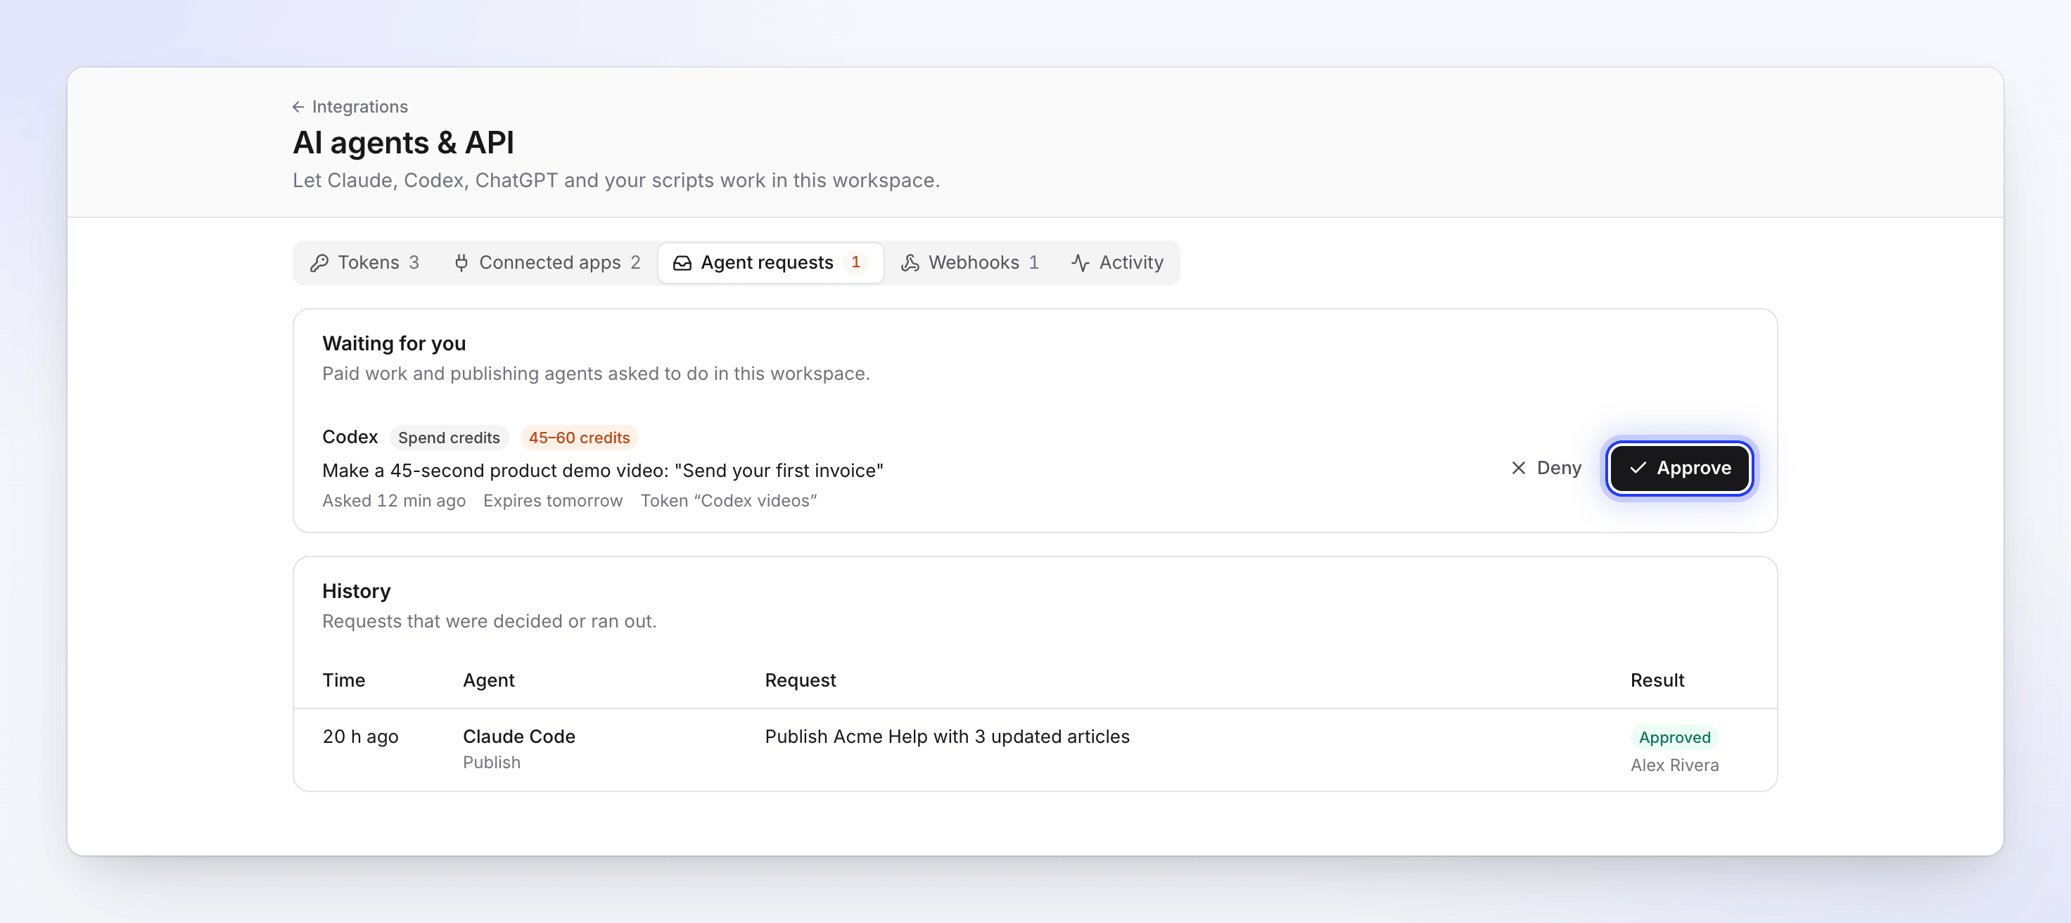This screenshot has width=2071, height=923.
Task: Click the History section heading
Action: (x=356, y=591)
